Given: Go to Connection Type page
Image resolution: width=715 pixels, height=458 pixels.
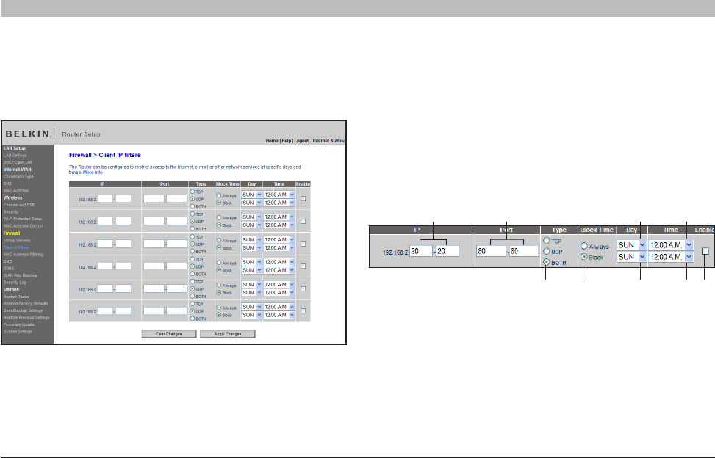Looking at the screenshot, I should click(18, 177).
